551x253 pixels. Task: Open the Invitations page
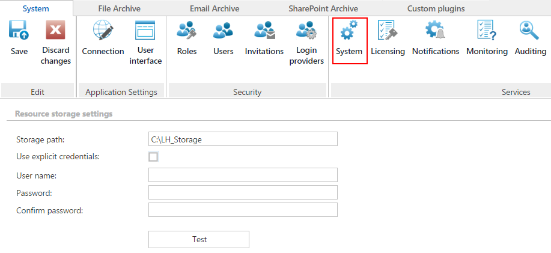264,31
